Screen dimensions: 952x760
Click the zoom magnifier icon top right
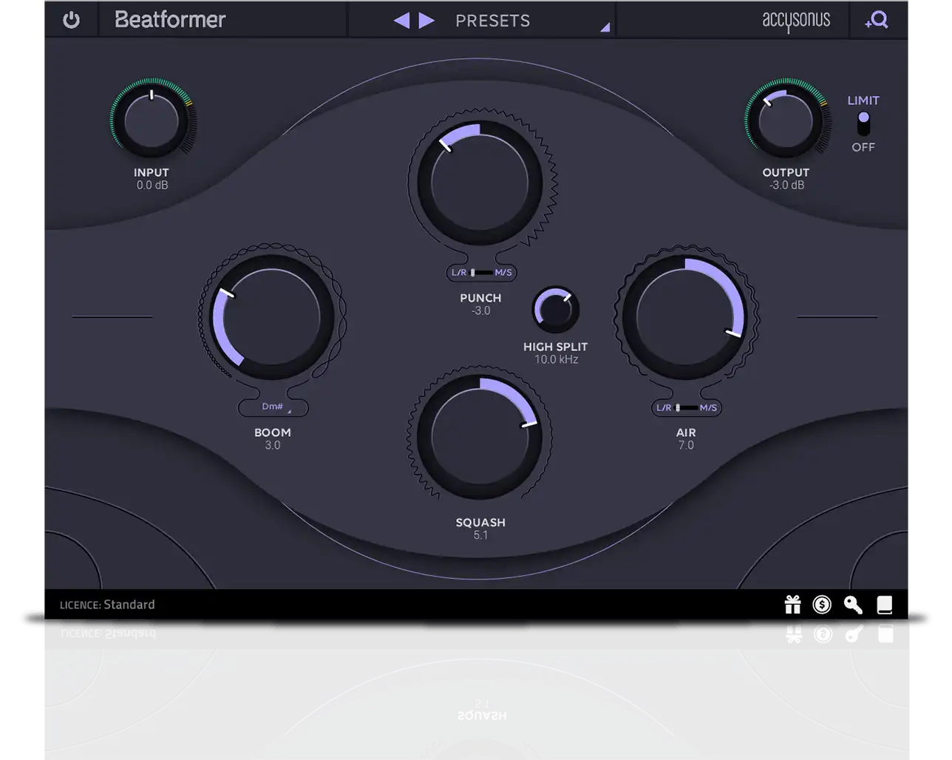coord(877,20)
